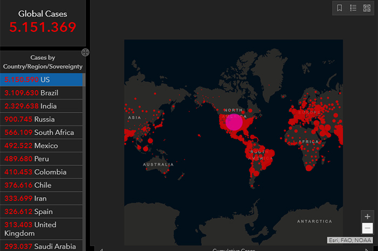Image resolution: width=378 pixels, height=251 pixels.
Task: Switch to the Cumulative Cases tab
Action: [232, 249]
